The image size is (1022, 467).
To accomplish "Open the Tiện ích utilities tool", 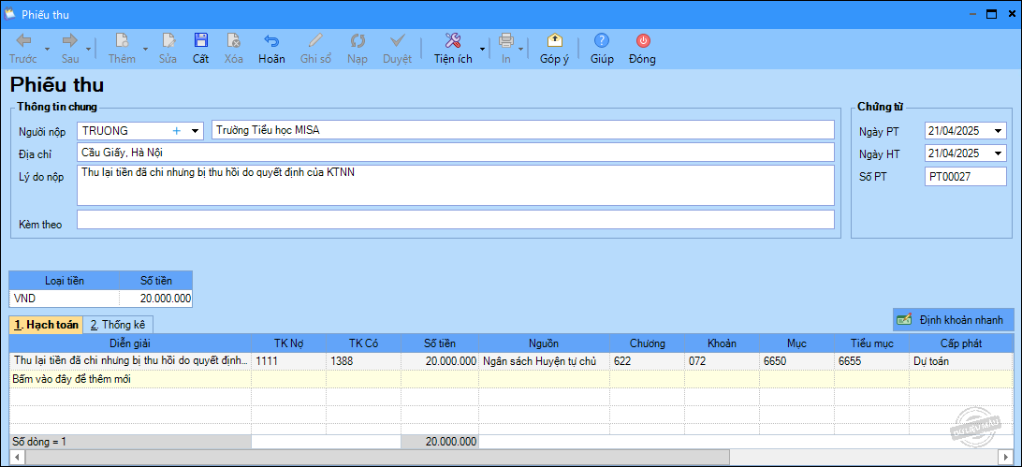I will pos(453,49).
